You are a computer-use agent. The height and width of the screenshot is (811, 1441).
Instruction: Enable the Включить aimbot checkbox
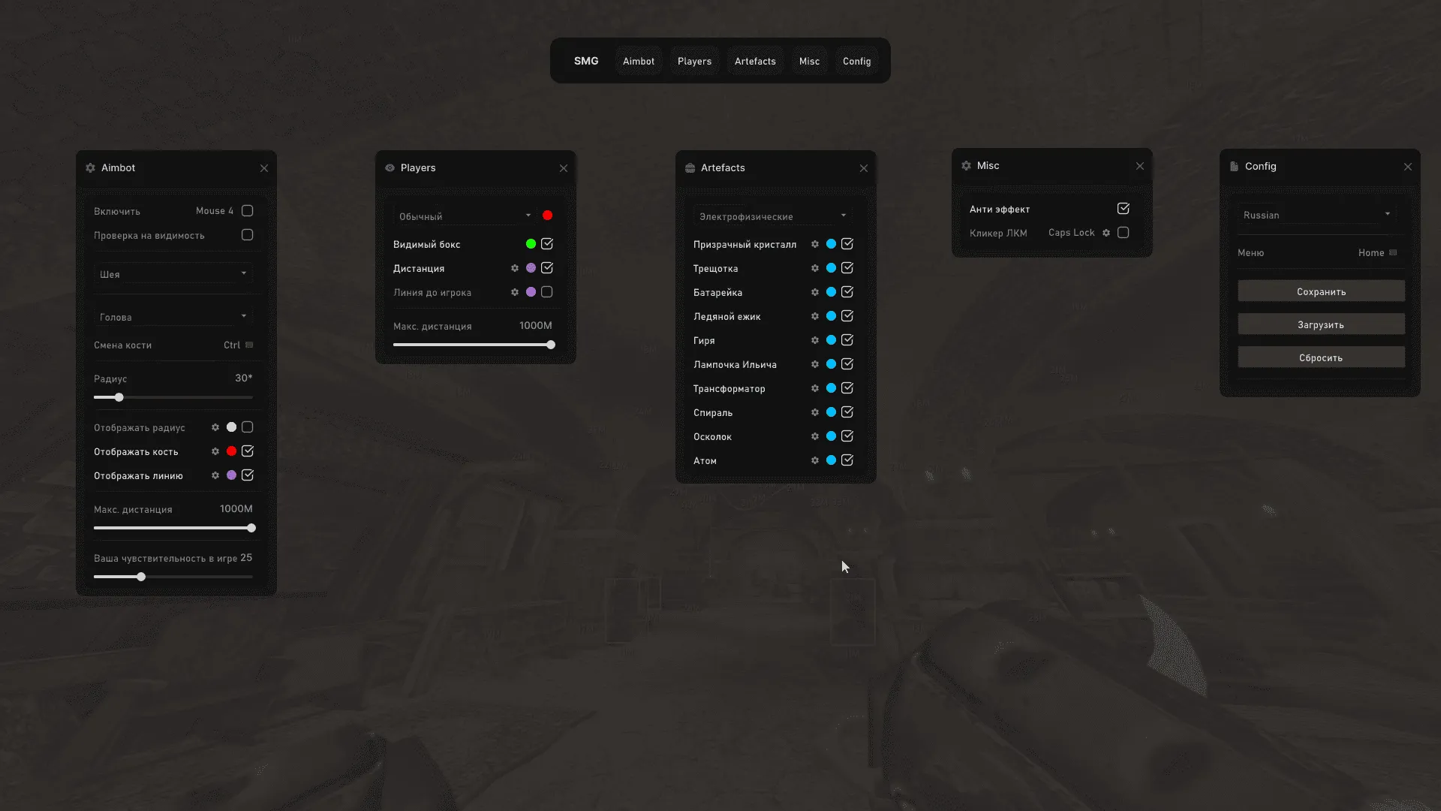pyautogui.click(x=248, y=211)
